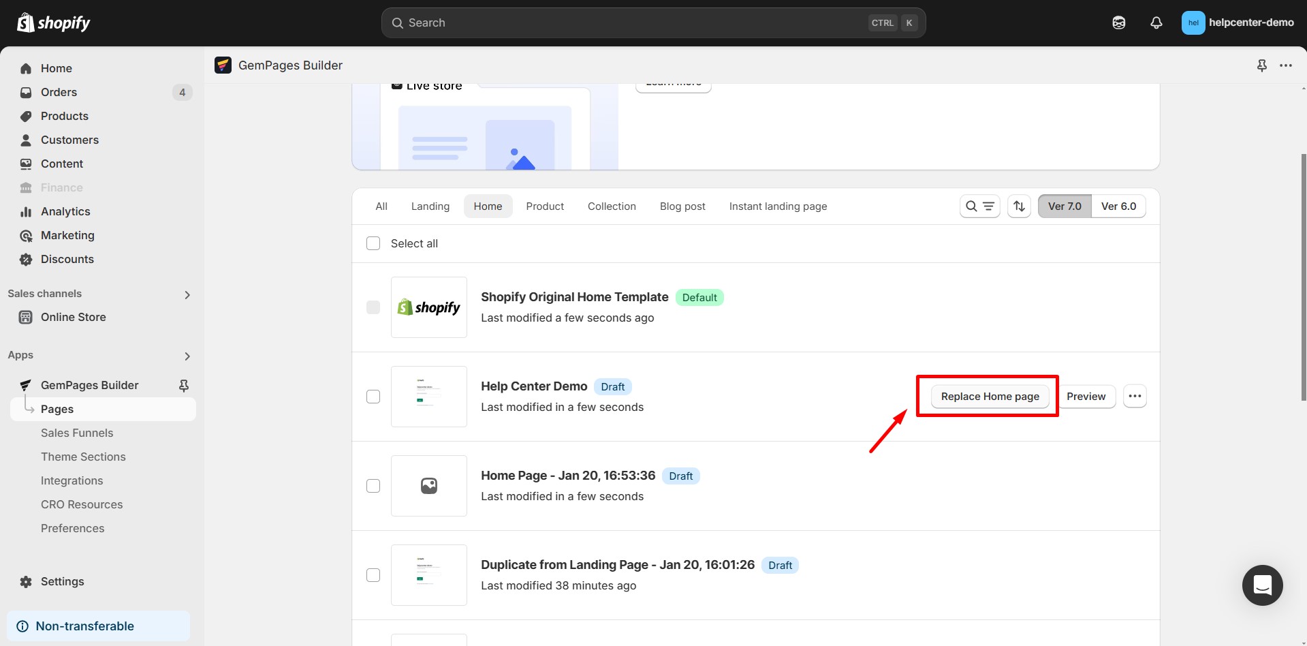Check the Select all checkbox
This screenshot has height=646, width=1307.
pyautogui.click(x=373, y=243)
